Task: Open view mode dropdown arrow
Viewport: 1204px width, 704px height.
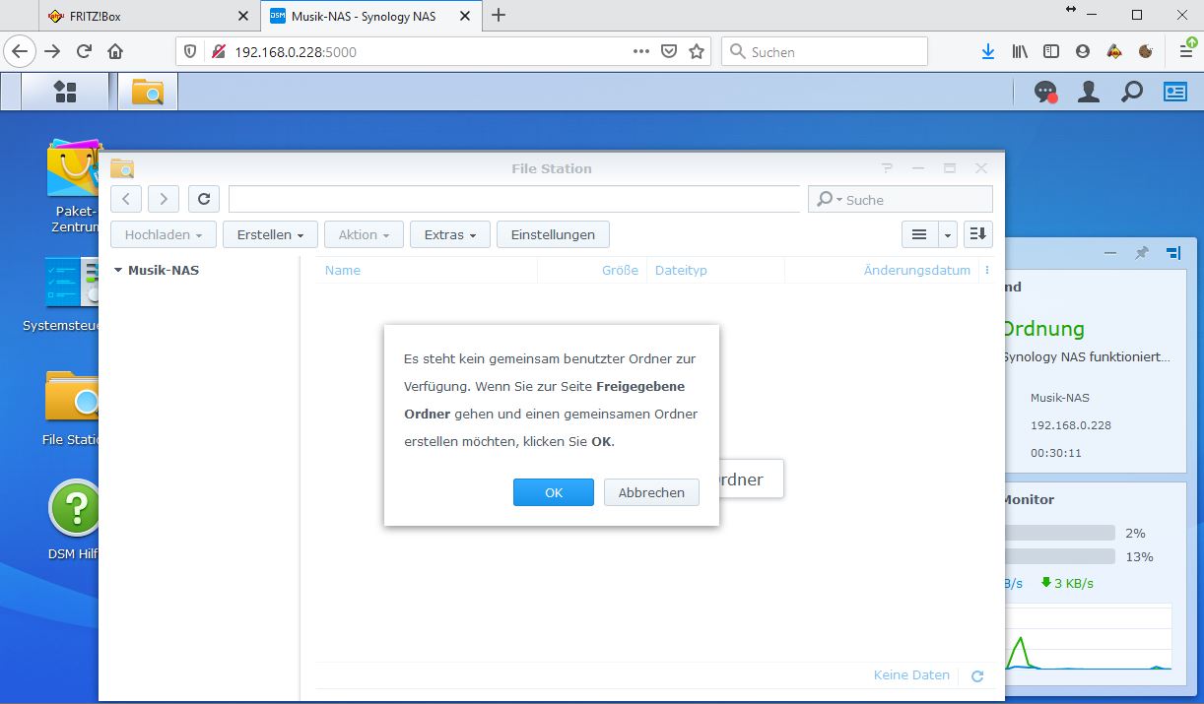Action: [x=947, y=234]
